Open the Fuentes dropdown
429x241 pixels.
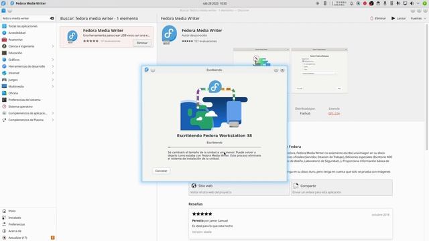coord(418,18)
